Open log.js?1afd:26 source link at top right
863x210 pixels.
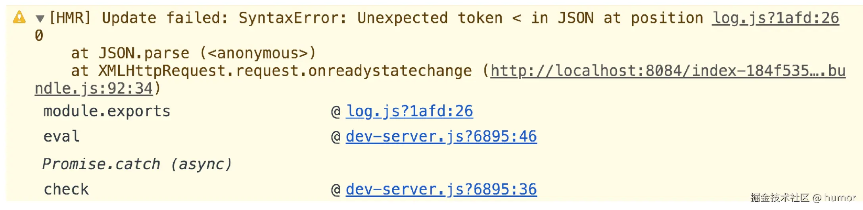[x=775, y=18]
